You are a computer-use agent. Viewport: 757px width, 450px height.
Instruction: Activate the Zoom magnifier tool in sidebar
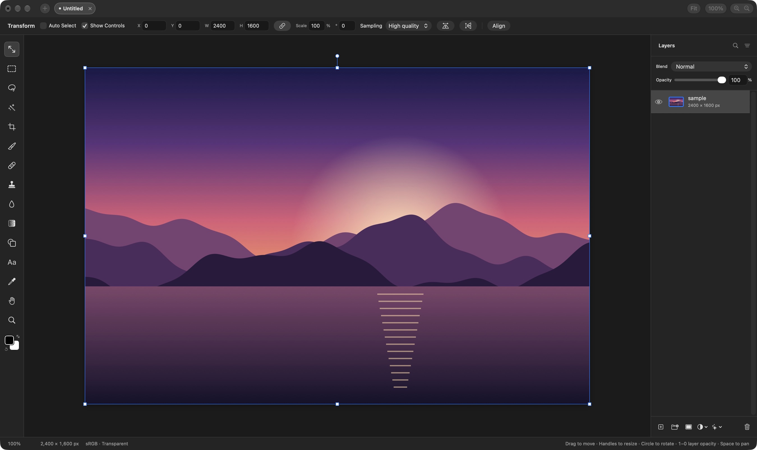[x=12, y=320]
